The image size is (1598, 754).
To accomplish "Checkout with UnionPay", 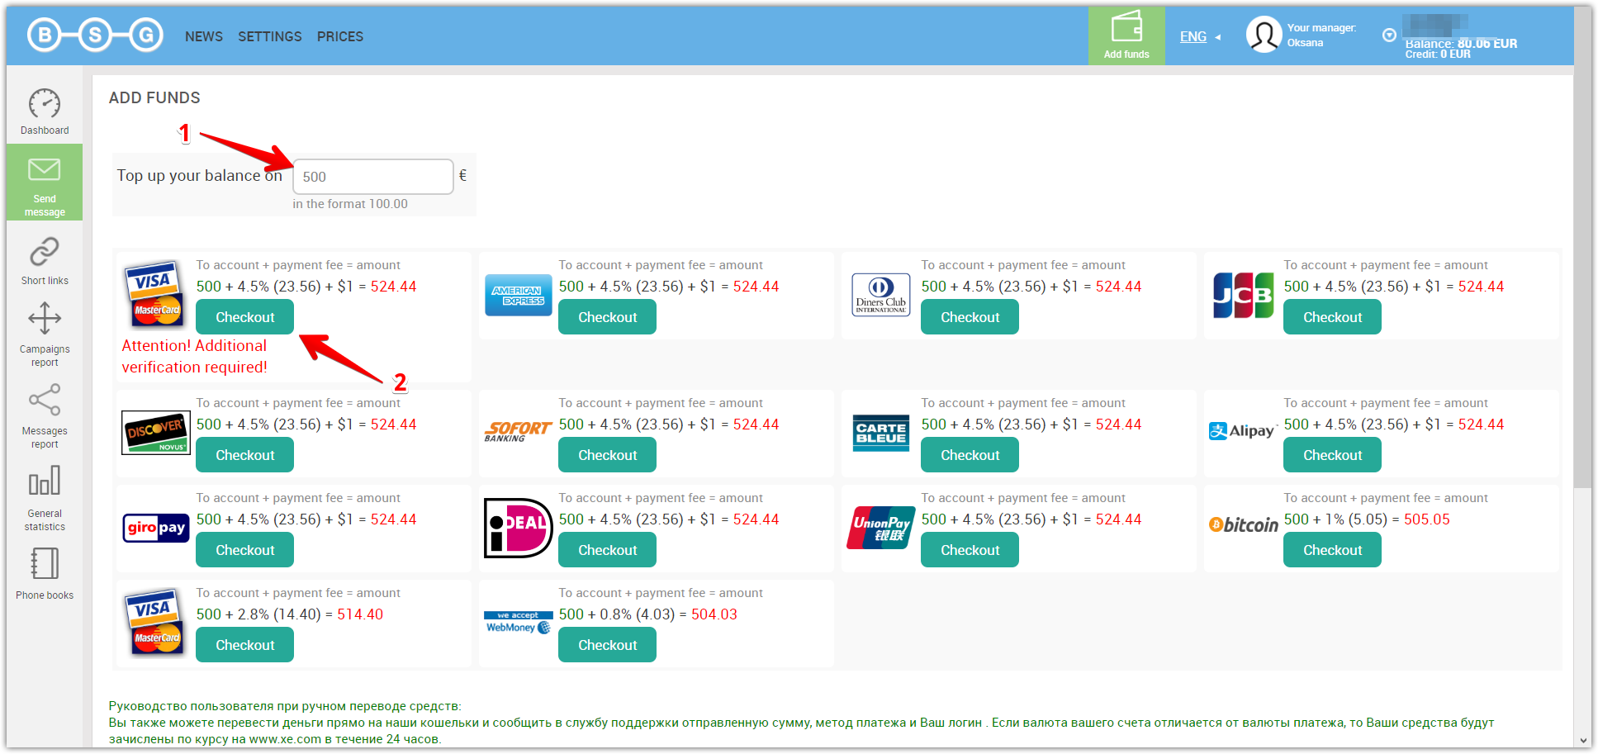I will [970, 550].
